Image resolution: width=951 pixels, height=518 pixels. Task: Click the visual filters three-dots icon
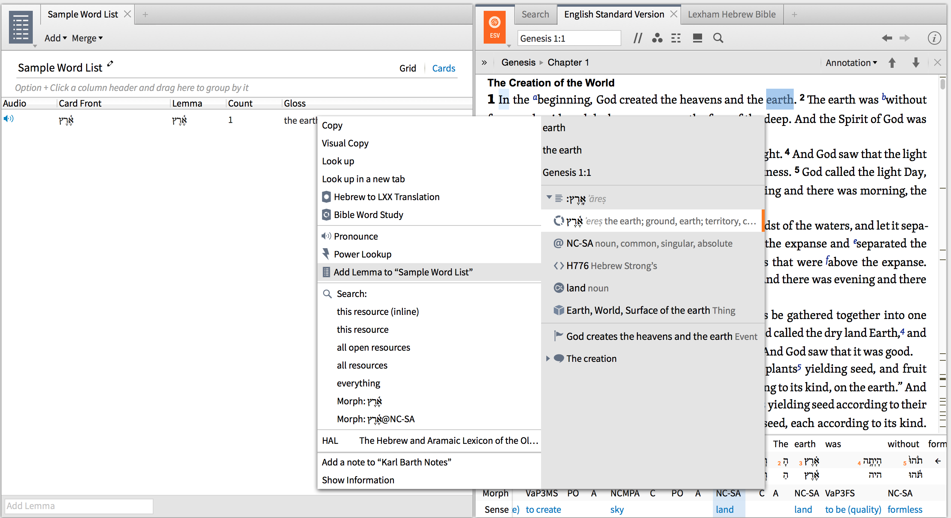pyautogui.click(x=657, y=38)
